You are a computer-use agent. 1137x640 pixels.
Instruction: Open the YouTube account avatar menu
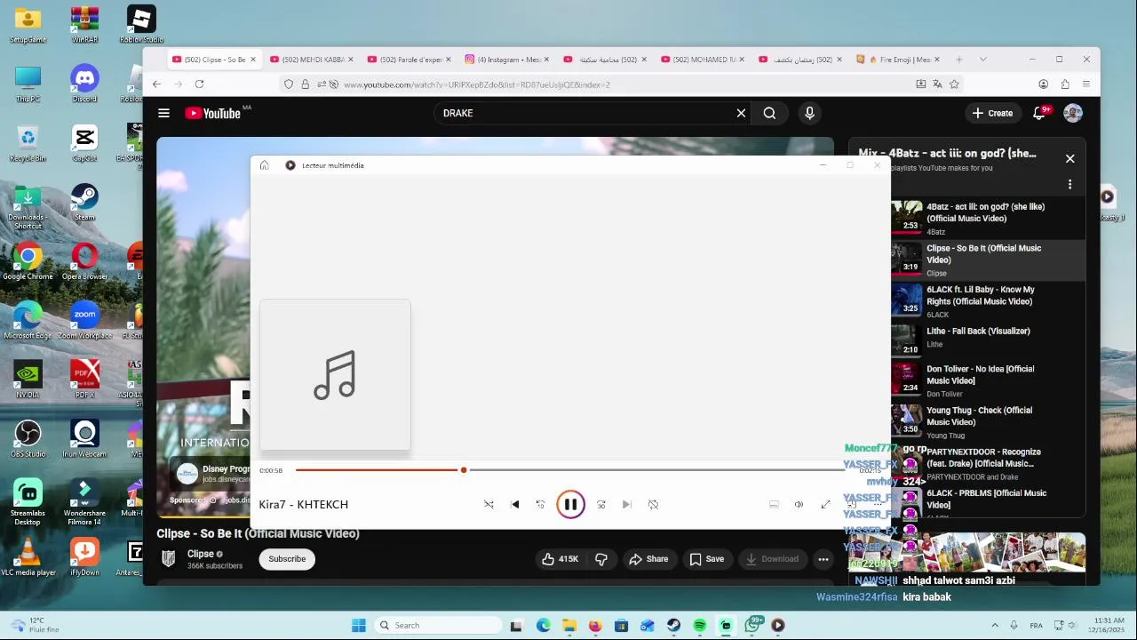pyautogui.click(x=1073, y=113)
